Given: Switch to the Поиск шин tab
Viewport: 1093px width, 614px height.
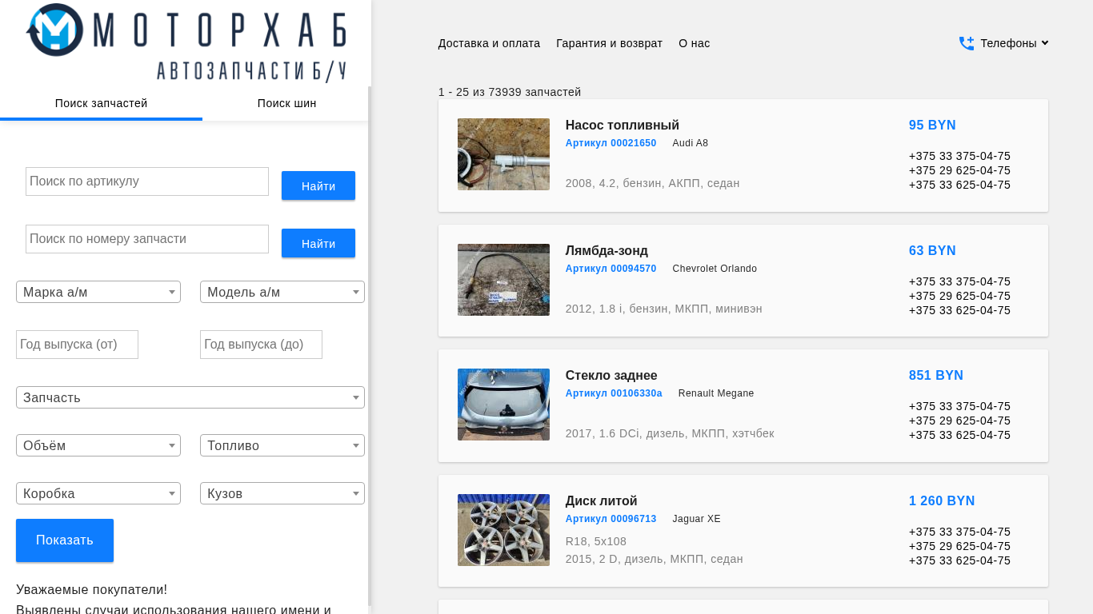Looking at the screenshot, I should coord(286,103).
